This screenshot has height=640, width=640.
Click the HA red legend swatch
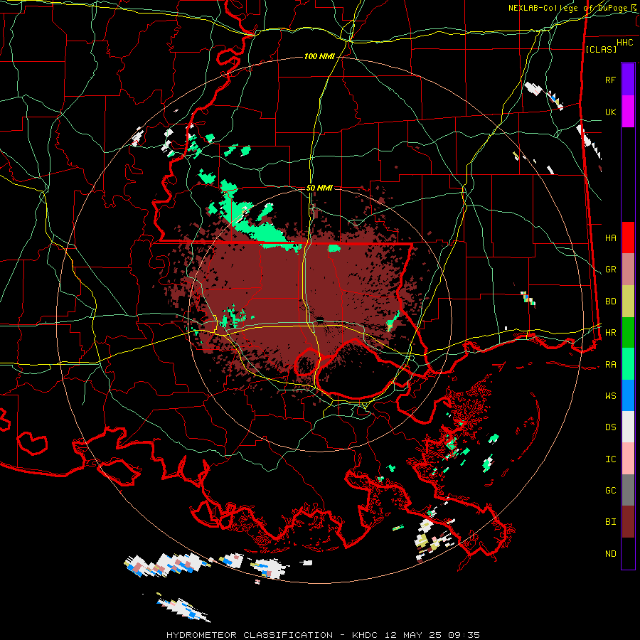click(x=628, y=238)
